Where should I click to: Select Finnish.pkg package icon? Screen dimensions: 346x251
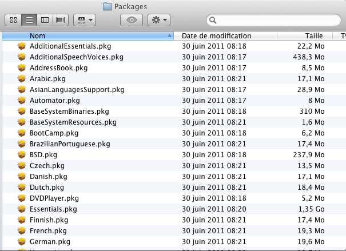[x=22, y=220]
